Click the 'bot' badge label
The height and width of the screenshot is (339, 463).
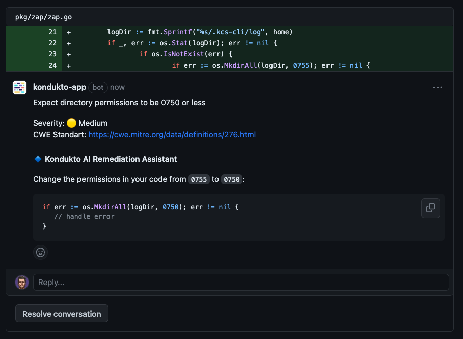coord(98,87)
